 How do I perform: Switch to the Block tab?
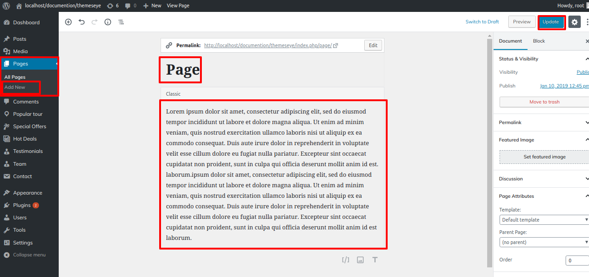pos(539,41)
